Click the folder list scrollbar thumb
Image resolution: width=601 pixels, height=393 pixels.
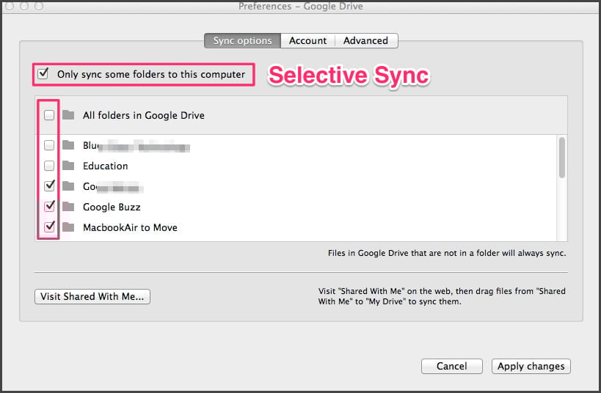click(562, 158)
